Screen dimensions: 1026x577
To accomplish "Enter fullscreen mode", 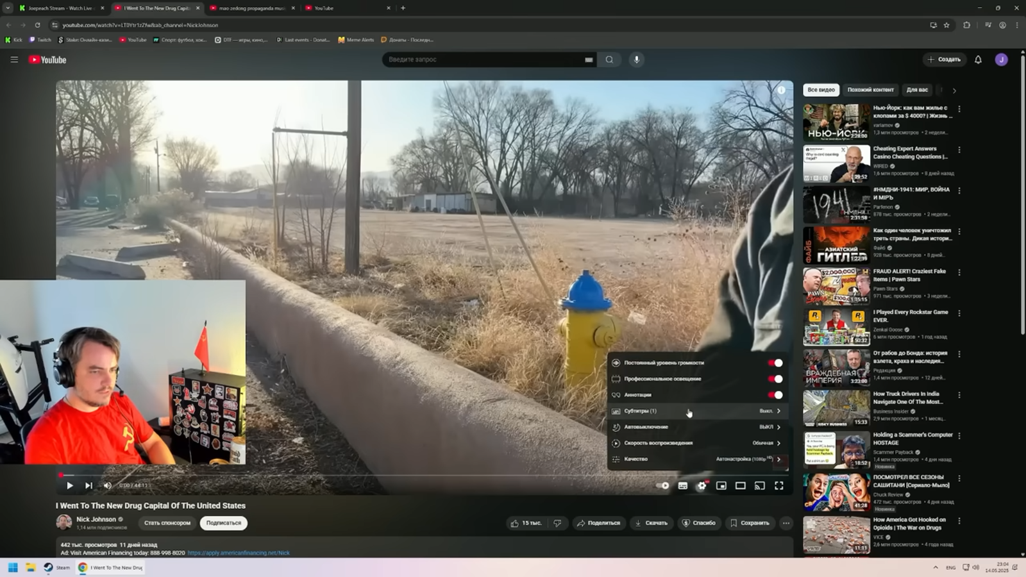I will point(779,485).
